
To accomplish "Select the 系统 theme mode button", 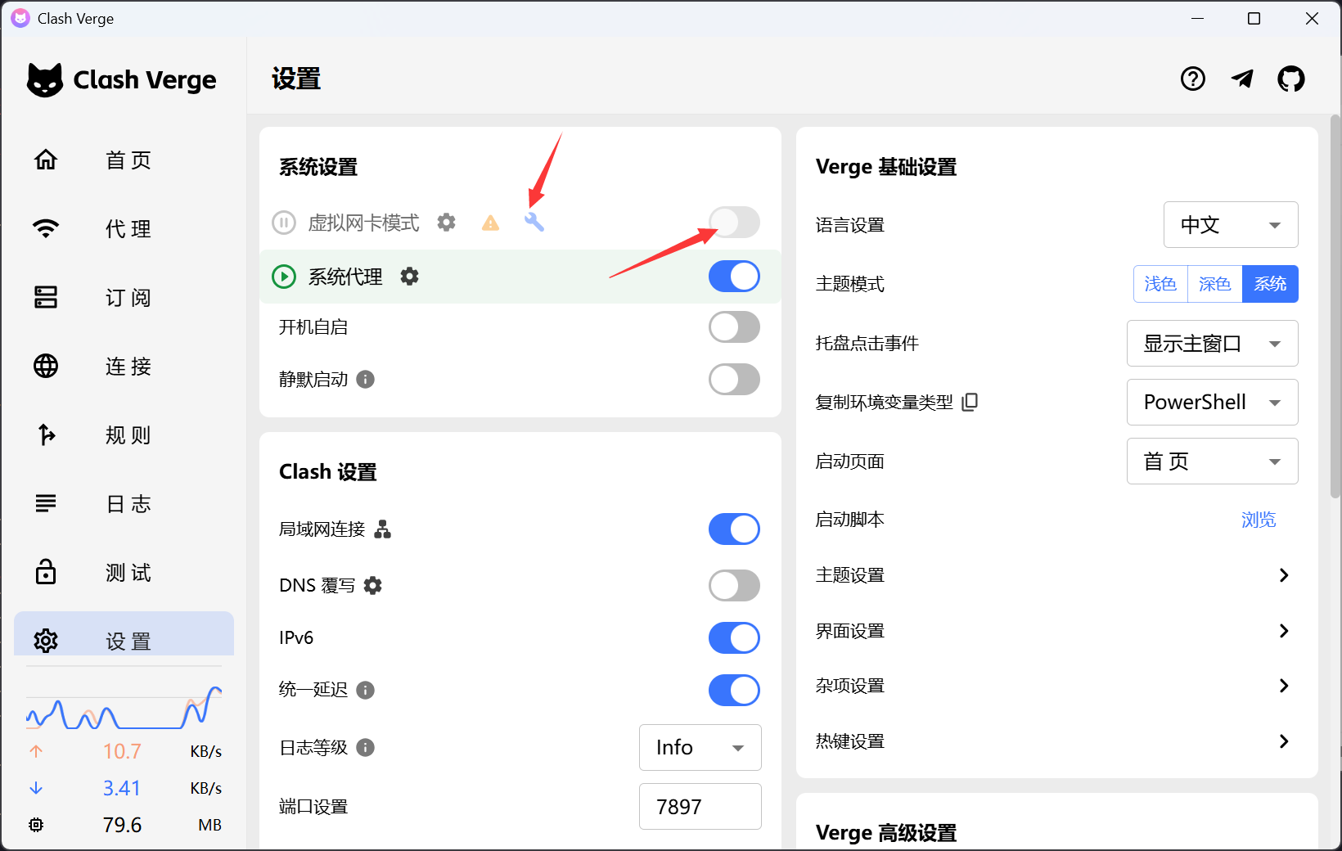I will 1270,284.
